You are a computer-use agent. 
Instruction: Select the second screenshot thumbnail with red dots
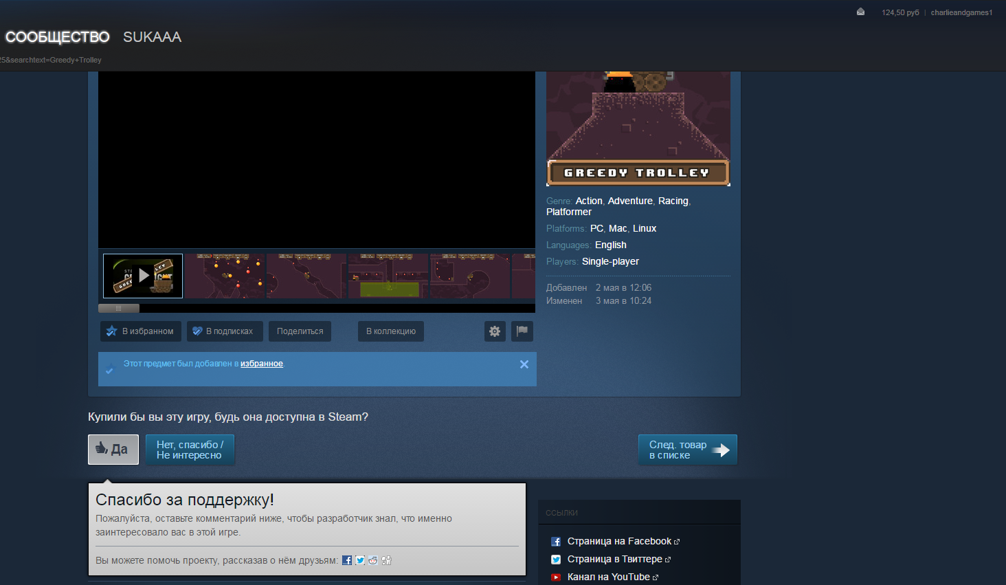[225, 276]
